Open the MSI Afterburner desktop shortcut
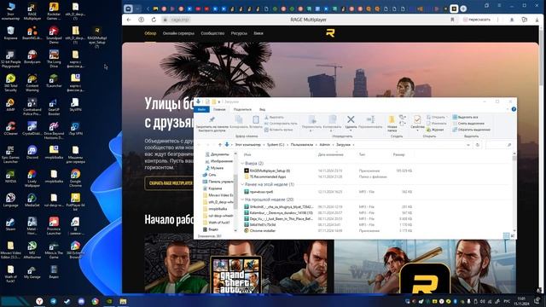This screenshot has width=546, height=307. point(32,250)
